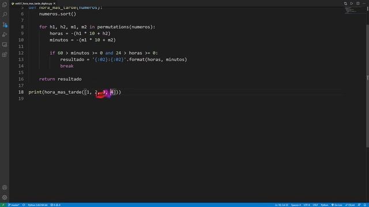Viewport: 369px width, 207px height.
Task: Open the Manage gear settings
Action: pos(5,197)
